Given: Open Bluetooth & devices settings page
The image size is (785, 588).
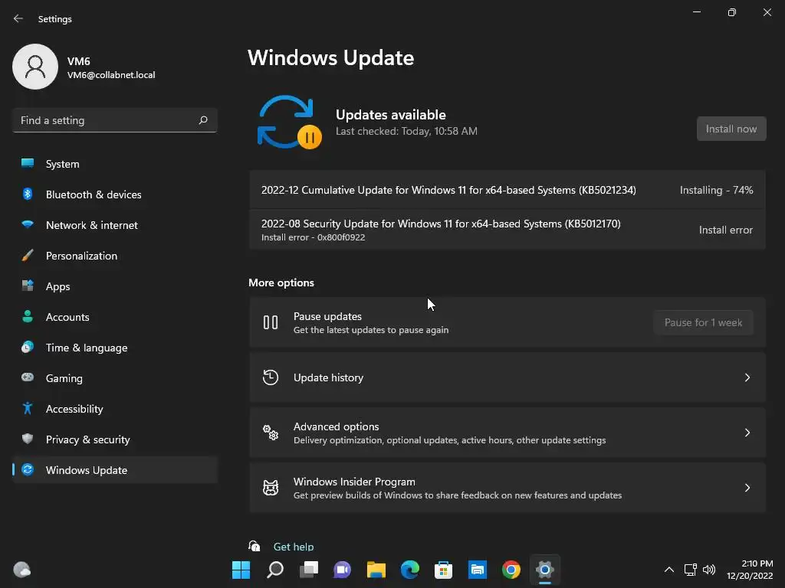Looking at the screenshot, I should click(115, 194).
